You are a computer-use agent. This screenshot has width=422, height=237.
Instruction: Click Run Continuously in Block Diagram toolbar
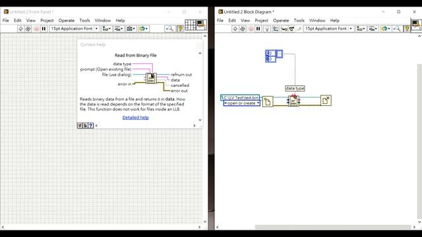click(243, 28)
